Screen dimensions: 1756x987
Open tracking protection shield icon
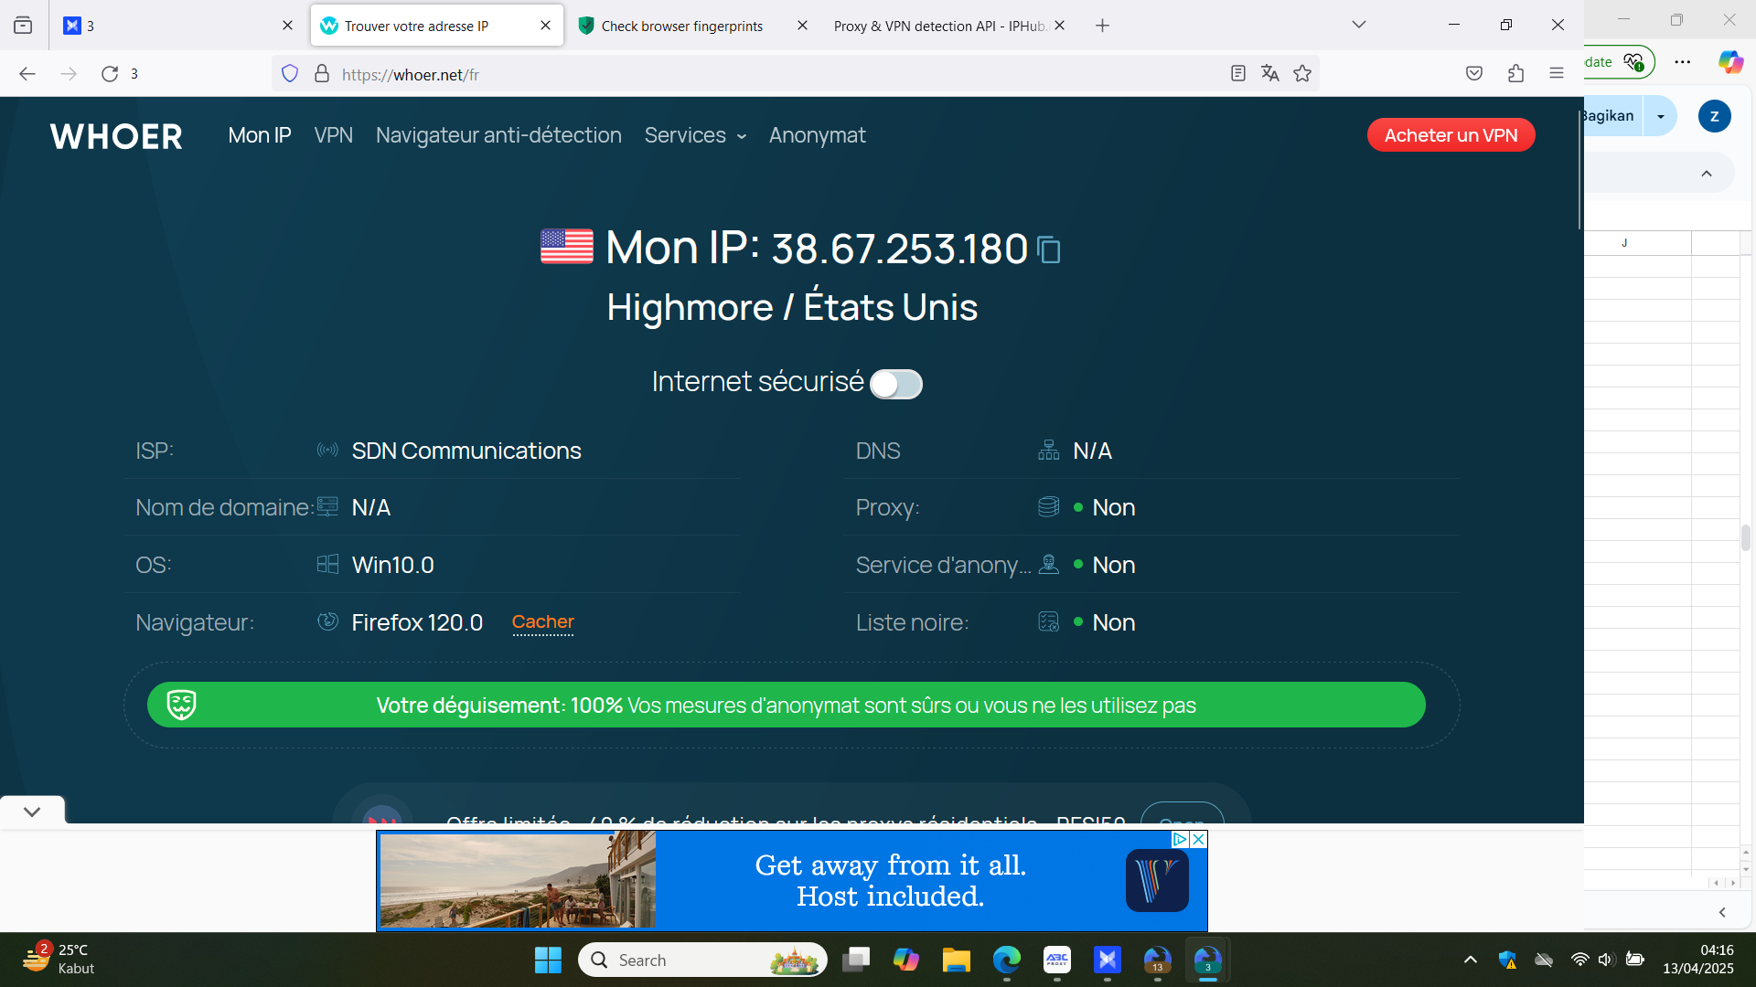tap(290, 74)
